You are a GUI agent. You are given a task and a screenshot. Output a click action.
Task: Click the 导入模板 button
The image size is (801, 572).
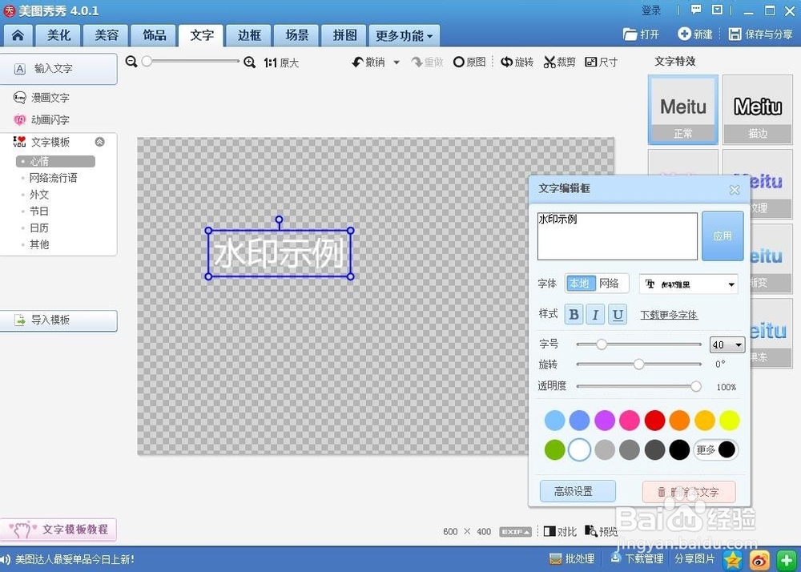tap(58, 320)
